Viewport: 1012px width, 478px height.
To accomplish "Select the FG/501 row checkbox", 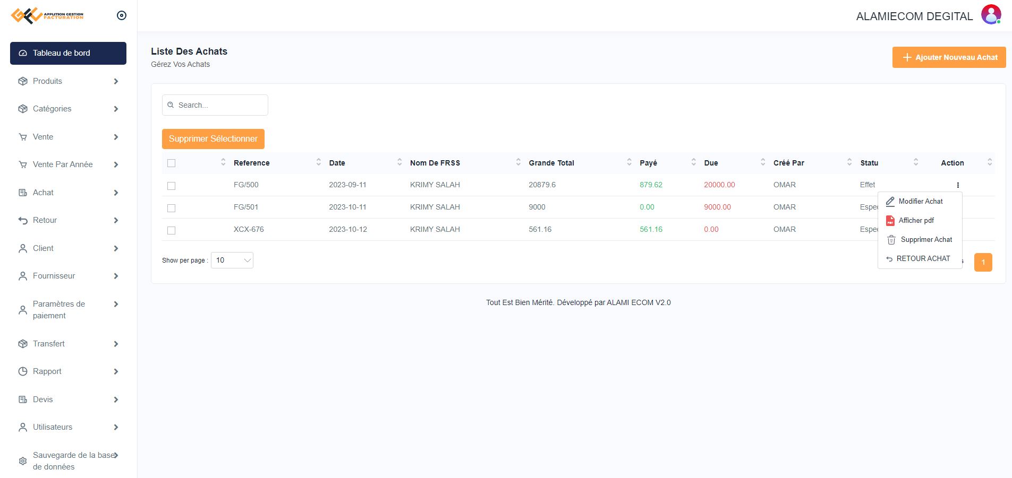I will (171, 208).
